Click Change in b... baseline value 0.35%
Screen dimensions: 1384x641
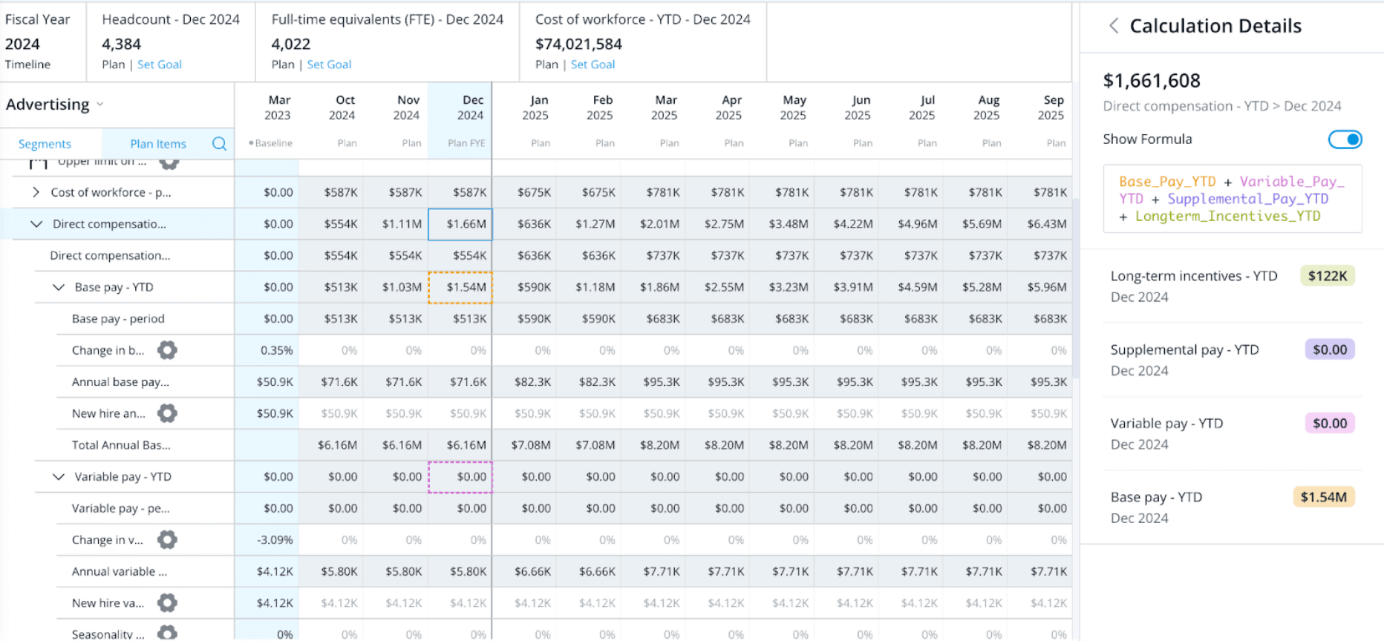point(276,350)
